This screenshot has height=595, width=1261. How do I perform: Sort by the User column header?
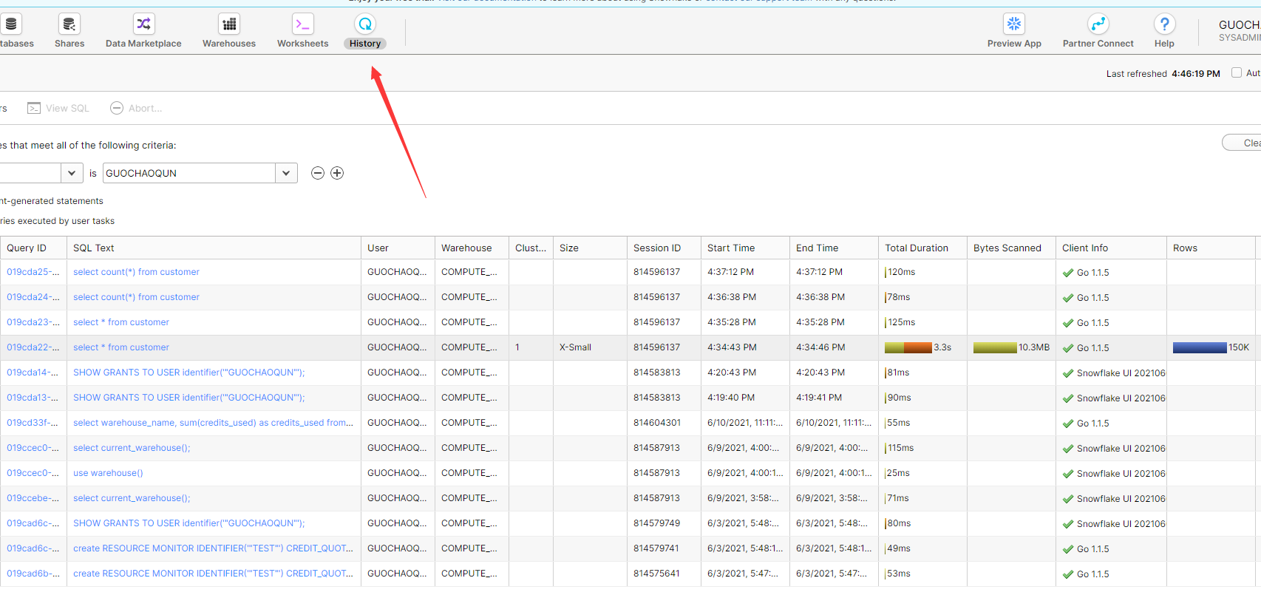(x=398, y=248)
